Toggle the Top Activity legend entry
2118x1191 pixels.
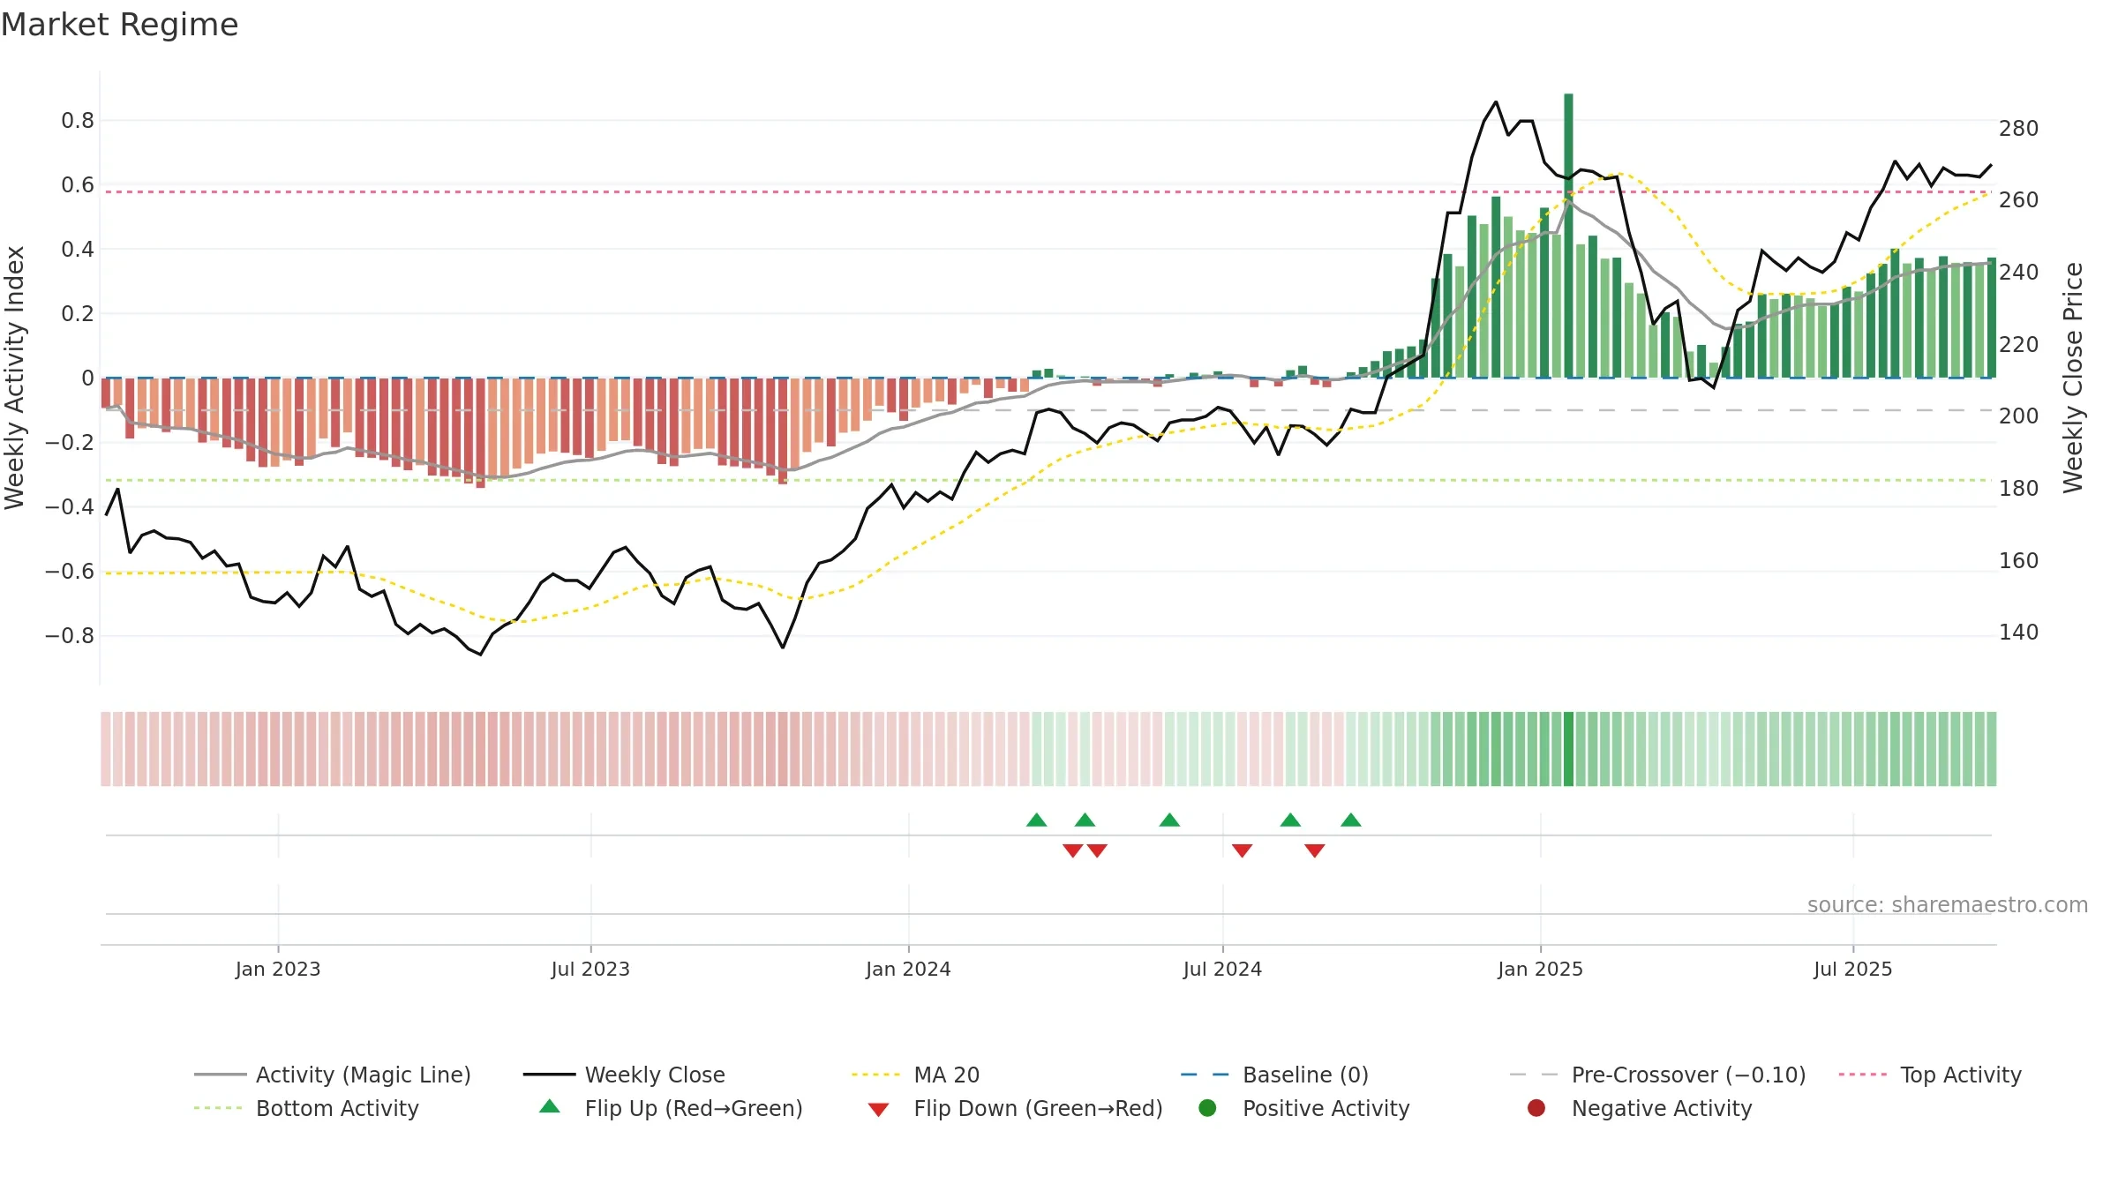1930,1075
